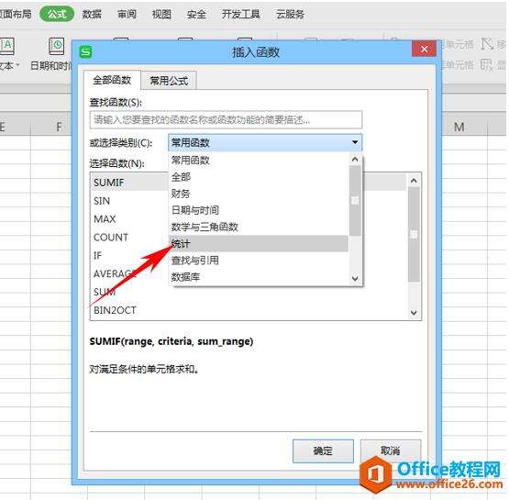Open the 数据 ribbon tab
This screenshot has height=500, width=509.
coord(92,15)
